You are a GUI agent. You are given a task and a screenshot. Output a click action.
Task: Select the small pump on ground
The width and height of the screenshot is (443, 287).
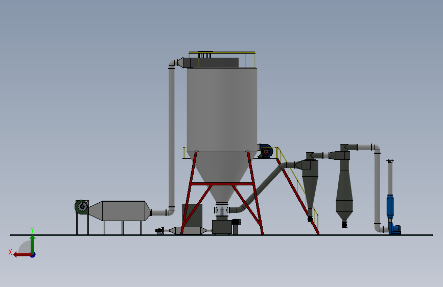(x=160, y=230)
